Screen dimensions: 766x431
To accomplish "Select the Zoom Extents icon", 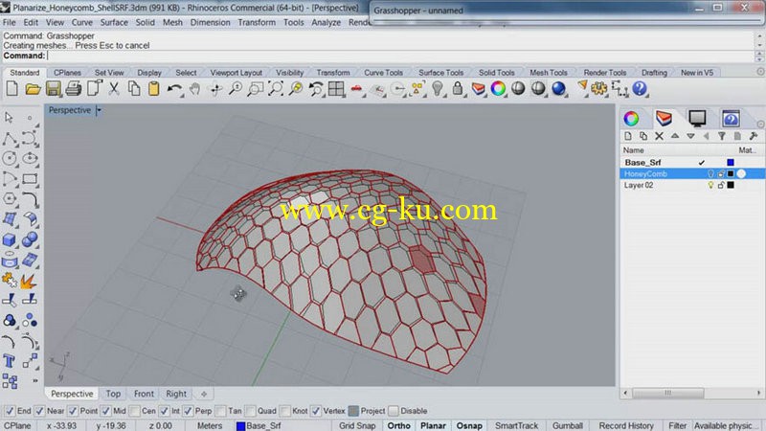I will (x=276, y=89).
